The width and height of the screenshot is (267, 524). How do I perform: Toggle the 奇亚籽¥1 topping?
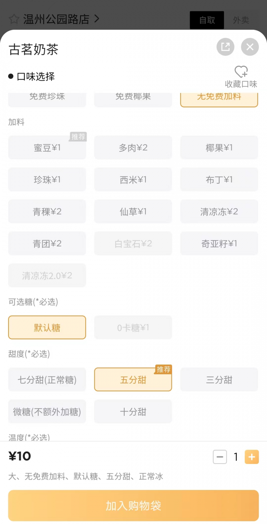219,244
